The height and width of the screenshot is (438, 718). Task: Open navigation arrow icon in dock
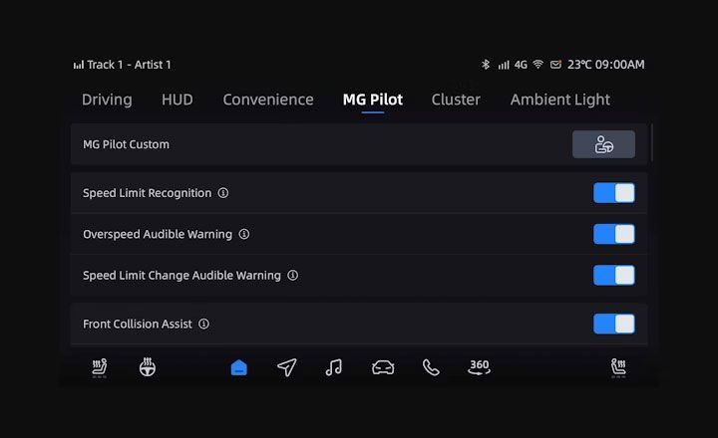[287, 368]
